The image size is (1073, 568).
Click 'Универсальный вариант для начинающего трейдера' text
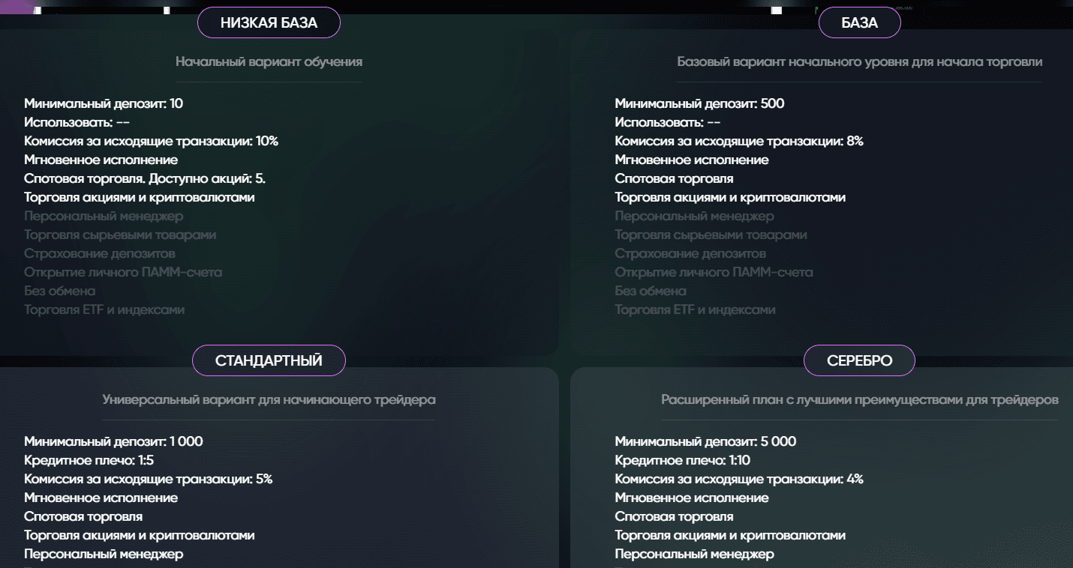tap(269, 399)
